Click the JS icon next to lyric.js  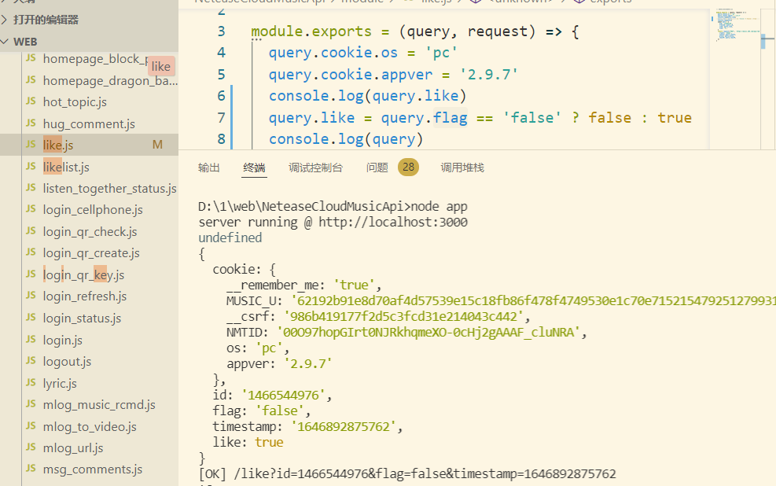click(x=30, y=383)
